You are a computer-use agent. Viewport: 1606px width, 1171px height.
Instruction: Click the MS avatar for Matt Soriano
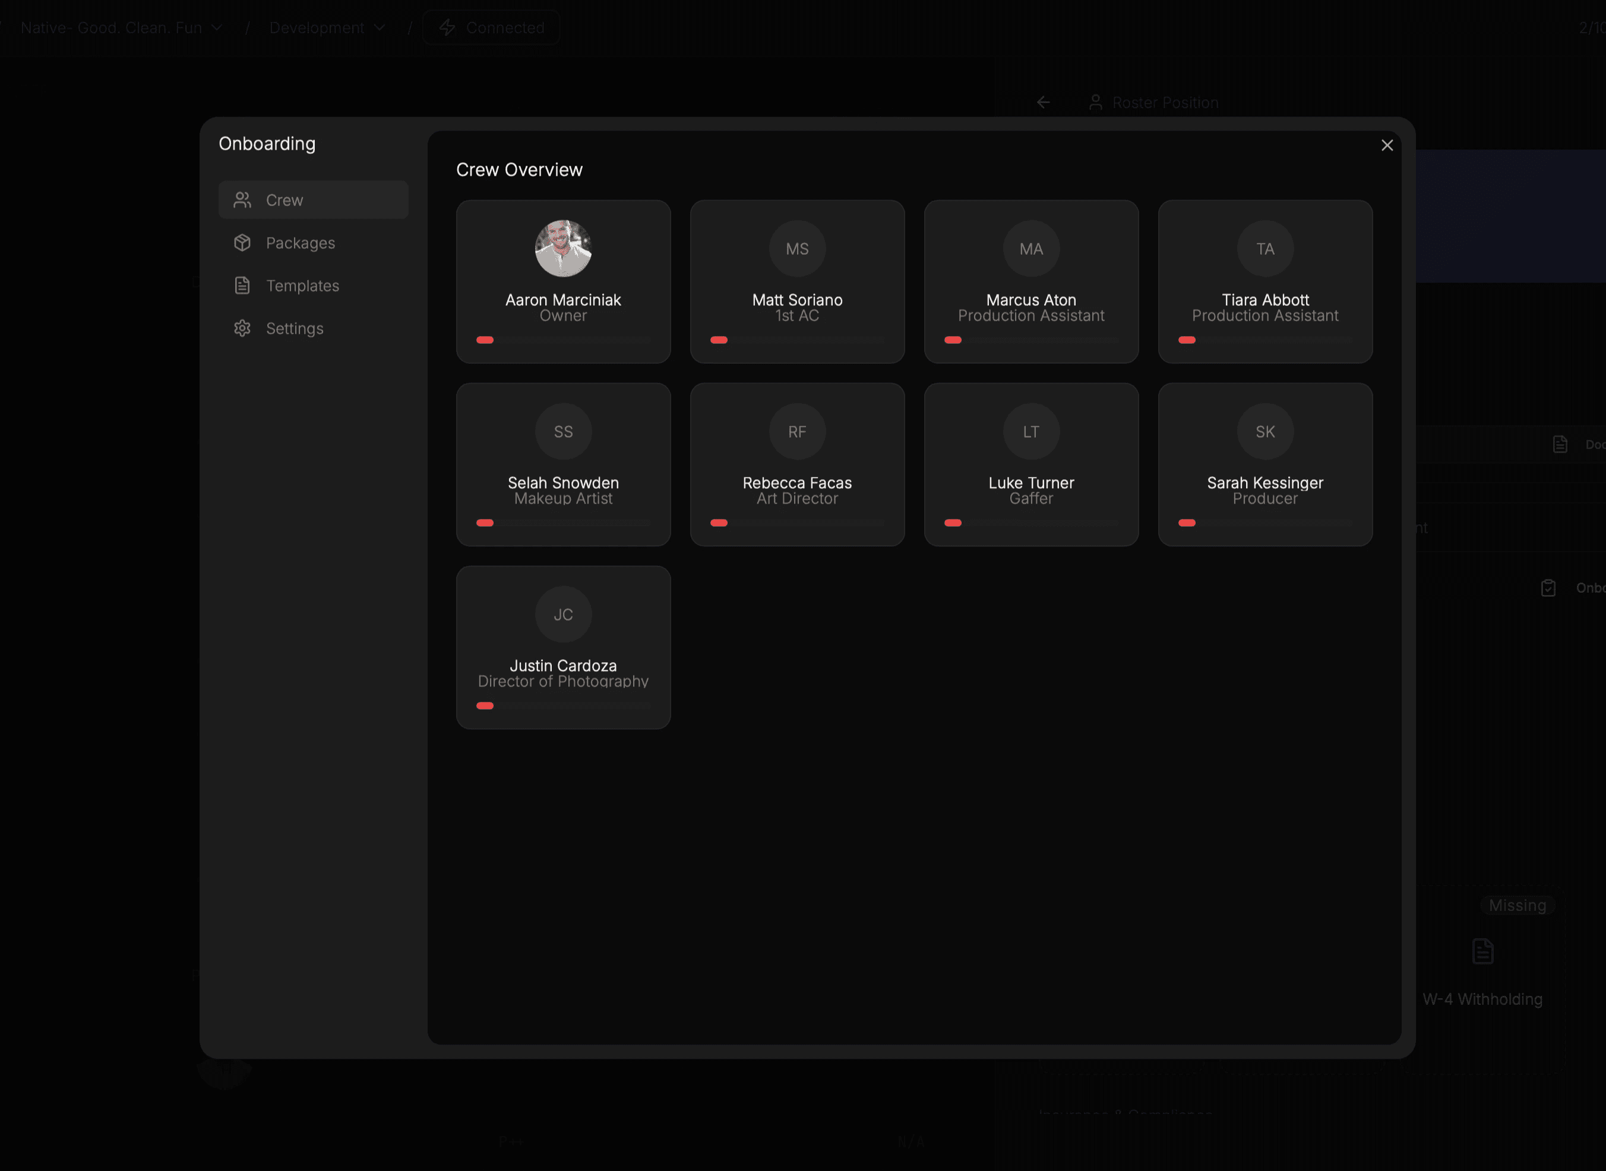[x=797, y=249]
